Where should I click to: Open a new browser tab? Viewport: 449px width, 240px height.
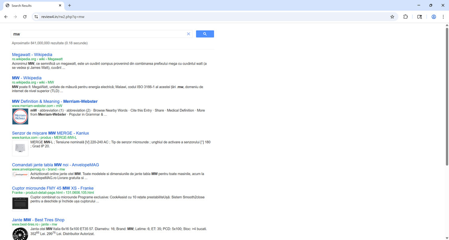(69, 6)
